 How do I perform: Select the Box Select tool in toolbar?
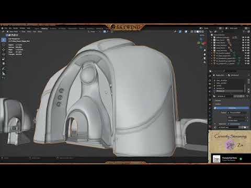pos(4,40)
